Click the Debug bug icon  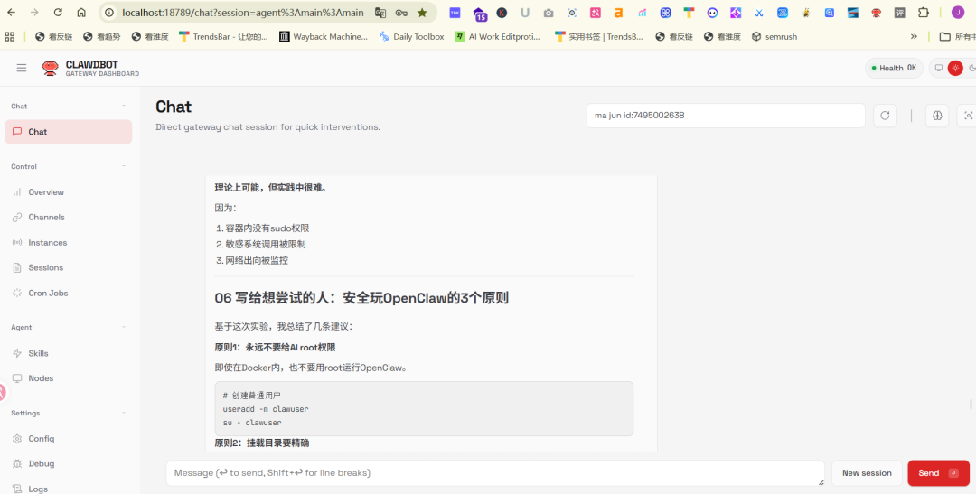click(x=17, y=463)
